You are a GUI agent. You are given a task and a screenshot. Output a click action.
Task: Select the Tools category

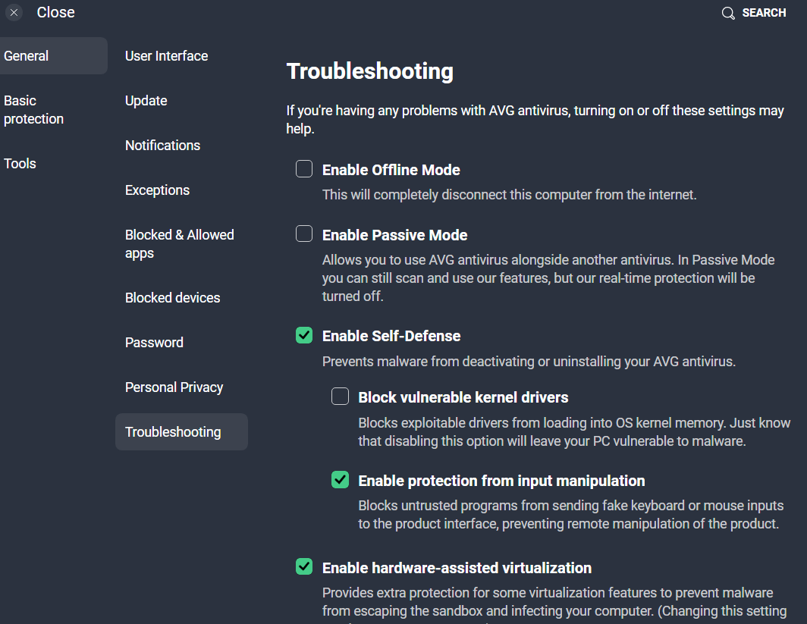pos(20,164)
